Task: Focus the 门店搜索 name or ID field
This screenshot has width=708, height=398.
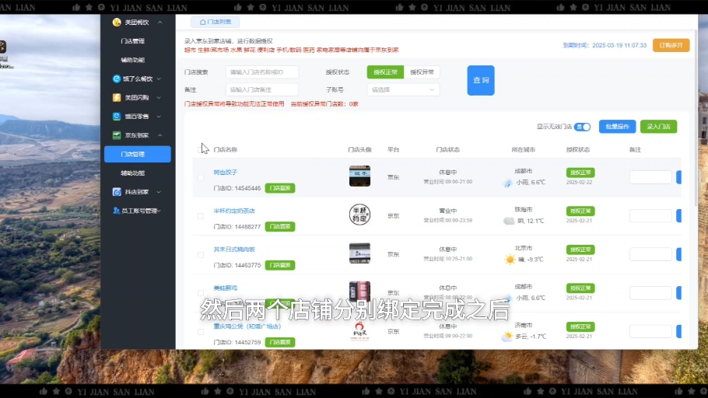Action: pyautogui.click(x=262, y=72)
